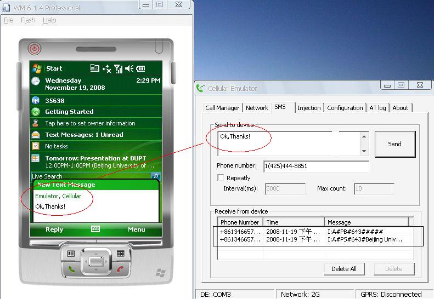
Task: Click the Time column header
Action: tap(294, 222)
